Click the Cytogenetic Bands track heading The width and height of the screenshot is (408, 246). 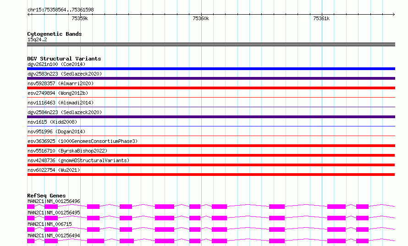(x=55, y=34)
